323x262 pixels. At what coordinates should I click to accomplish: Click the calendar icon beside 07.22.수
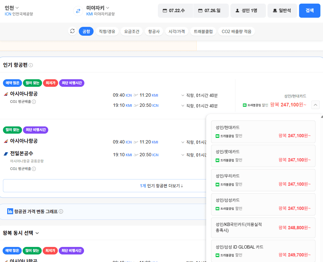point(165,11)
